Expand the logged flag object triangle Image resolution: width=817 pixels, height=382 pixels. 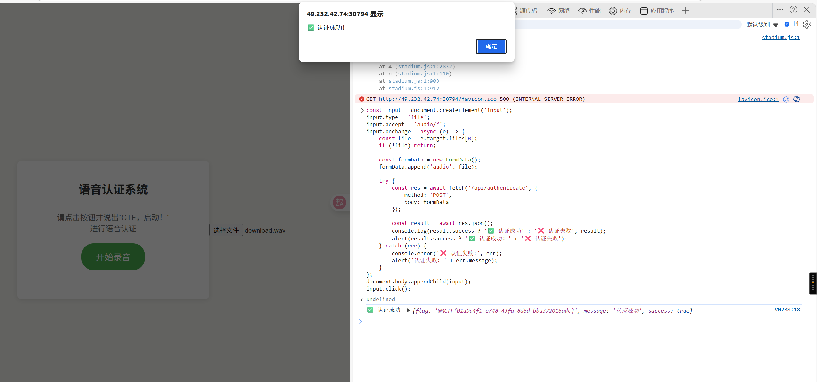(408, 310)
